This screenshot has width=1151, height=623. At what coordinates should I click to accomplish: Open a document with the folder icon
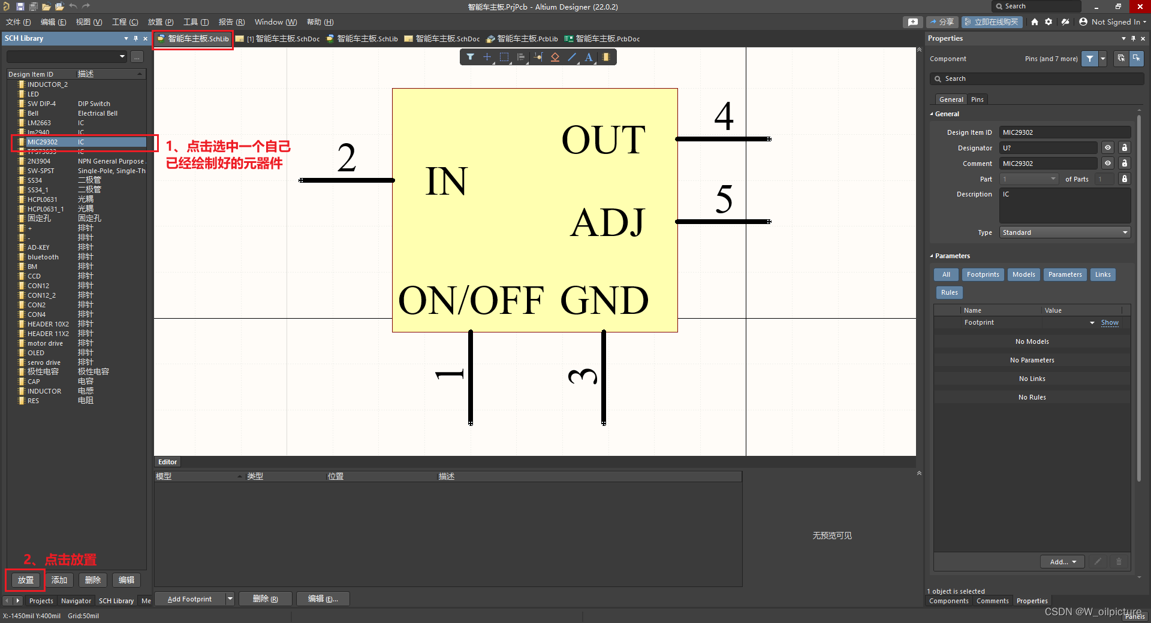[x=46, y=7]
